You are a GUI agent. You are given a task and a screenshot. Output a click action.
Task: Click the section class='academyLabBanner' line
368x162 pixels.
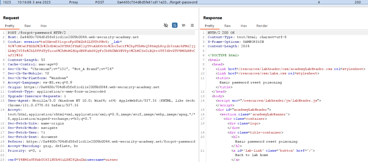click(255, 114)
